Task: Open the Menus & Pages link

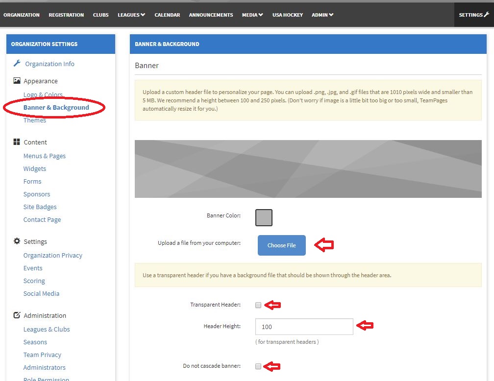Action: coord(45,156)
